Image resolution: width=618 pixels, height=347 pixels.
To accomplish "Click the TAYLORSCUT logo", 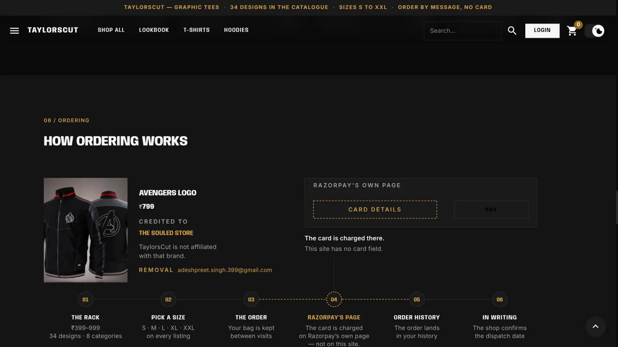I will 53,30.
